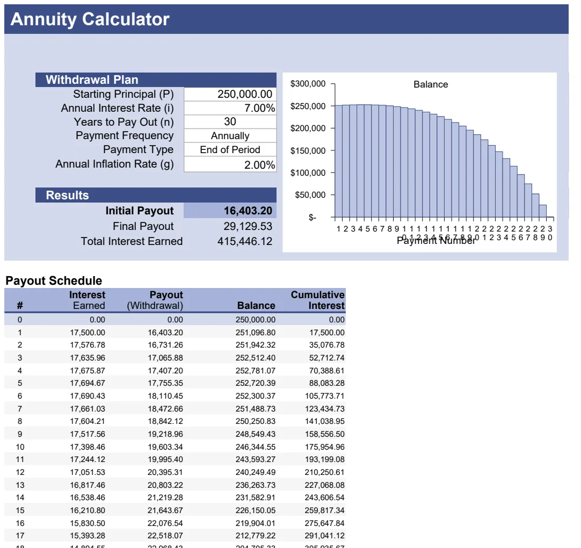Click the $50,000 axis label in chart

tap(310, 195)
